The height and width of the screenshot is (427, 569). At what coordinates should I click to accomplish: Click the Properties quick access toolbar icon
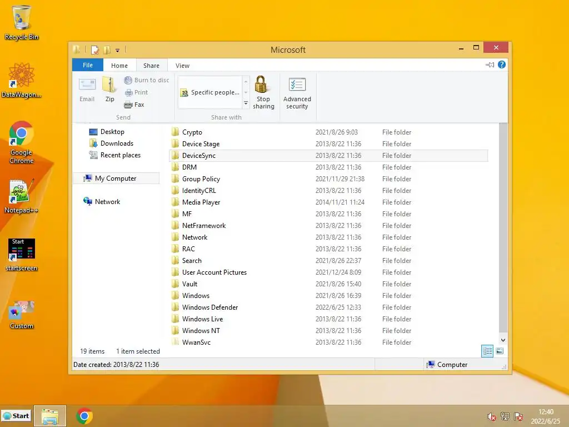click(x=94, y=49)
